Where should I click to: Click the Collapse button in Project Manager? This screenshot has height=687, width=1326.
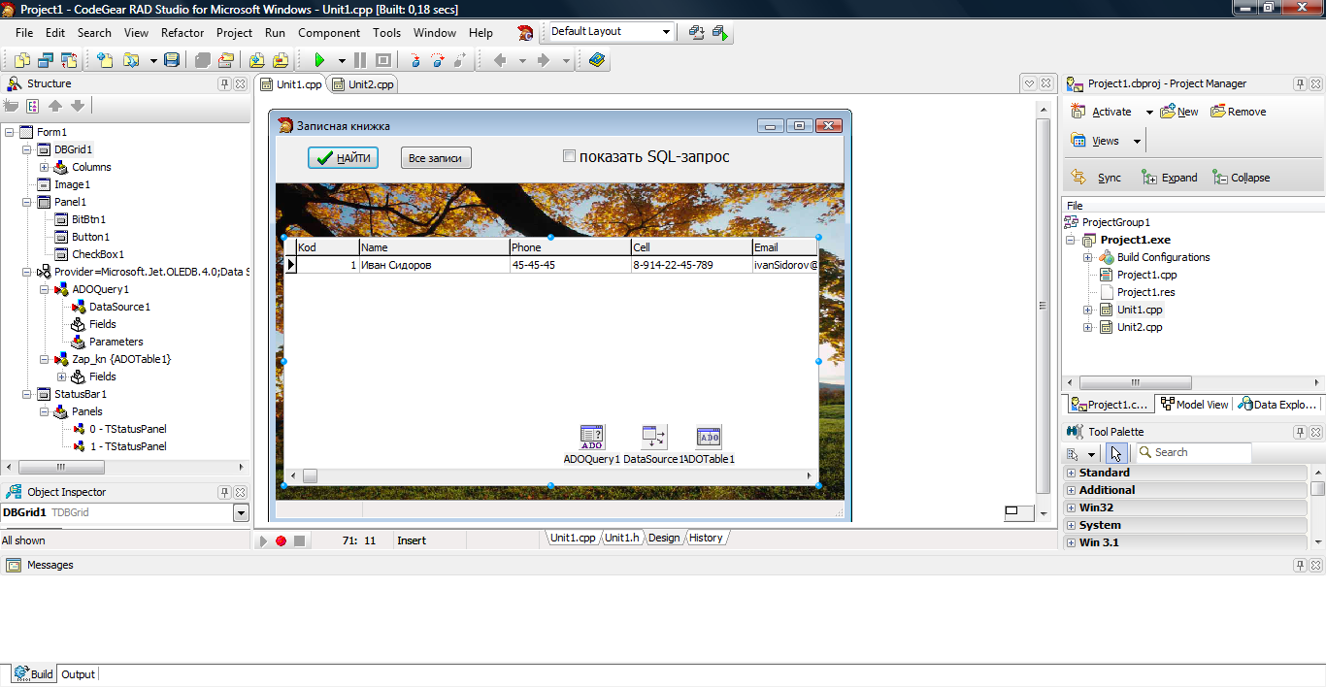pyautogui.click(x=1241, y=178)
